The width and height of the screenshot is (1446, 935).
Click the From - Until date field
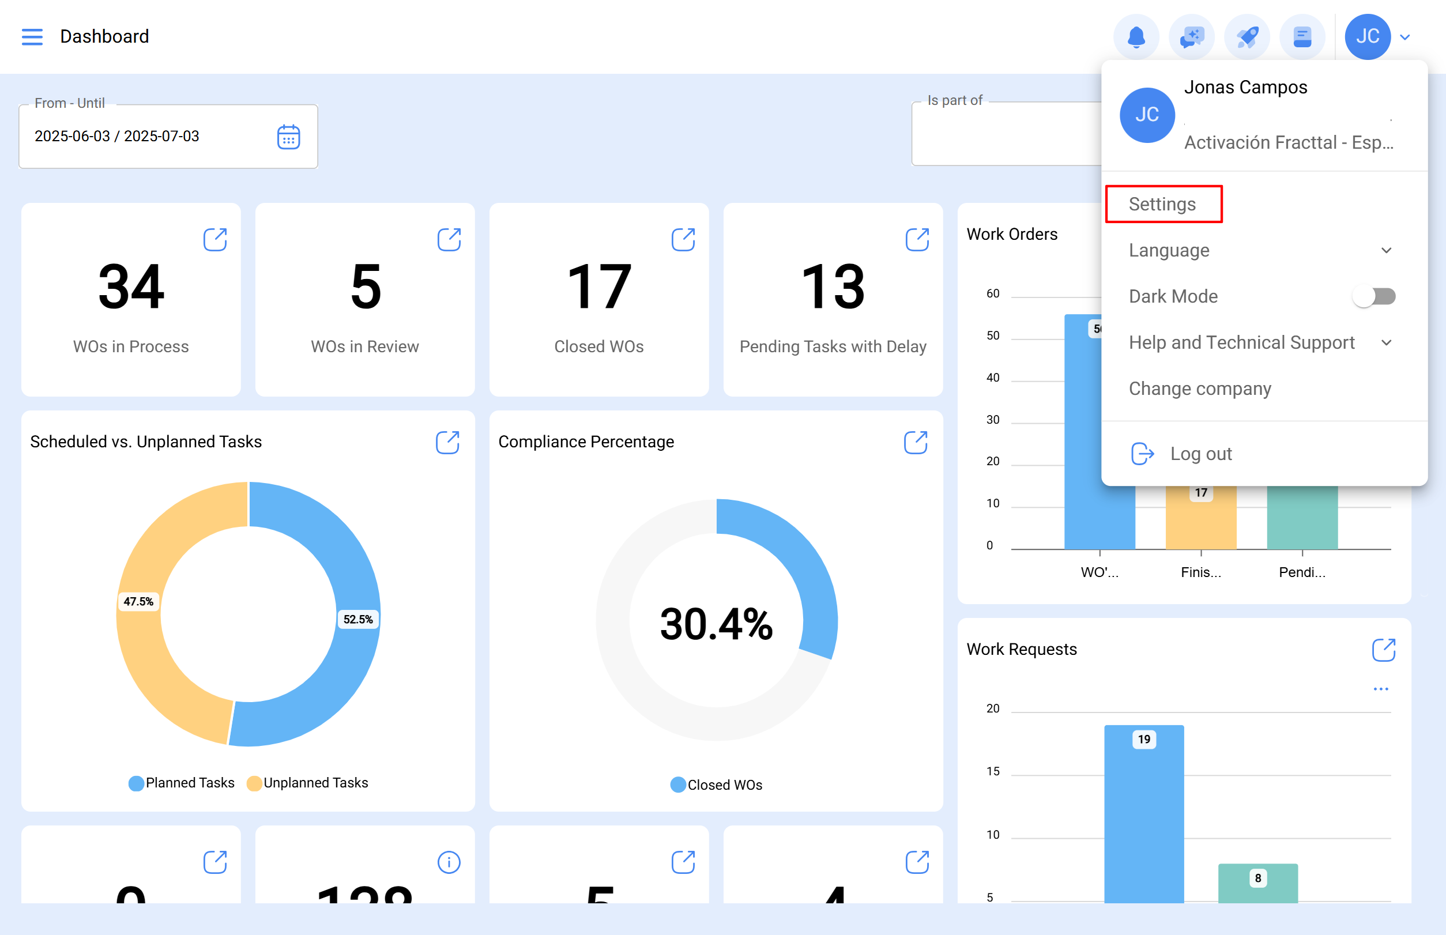point(146,137)
